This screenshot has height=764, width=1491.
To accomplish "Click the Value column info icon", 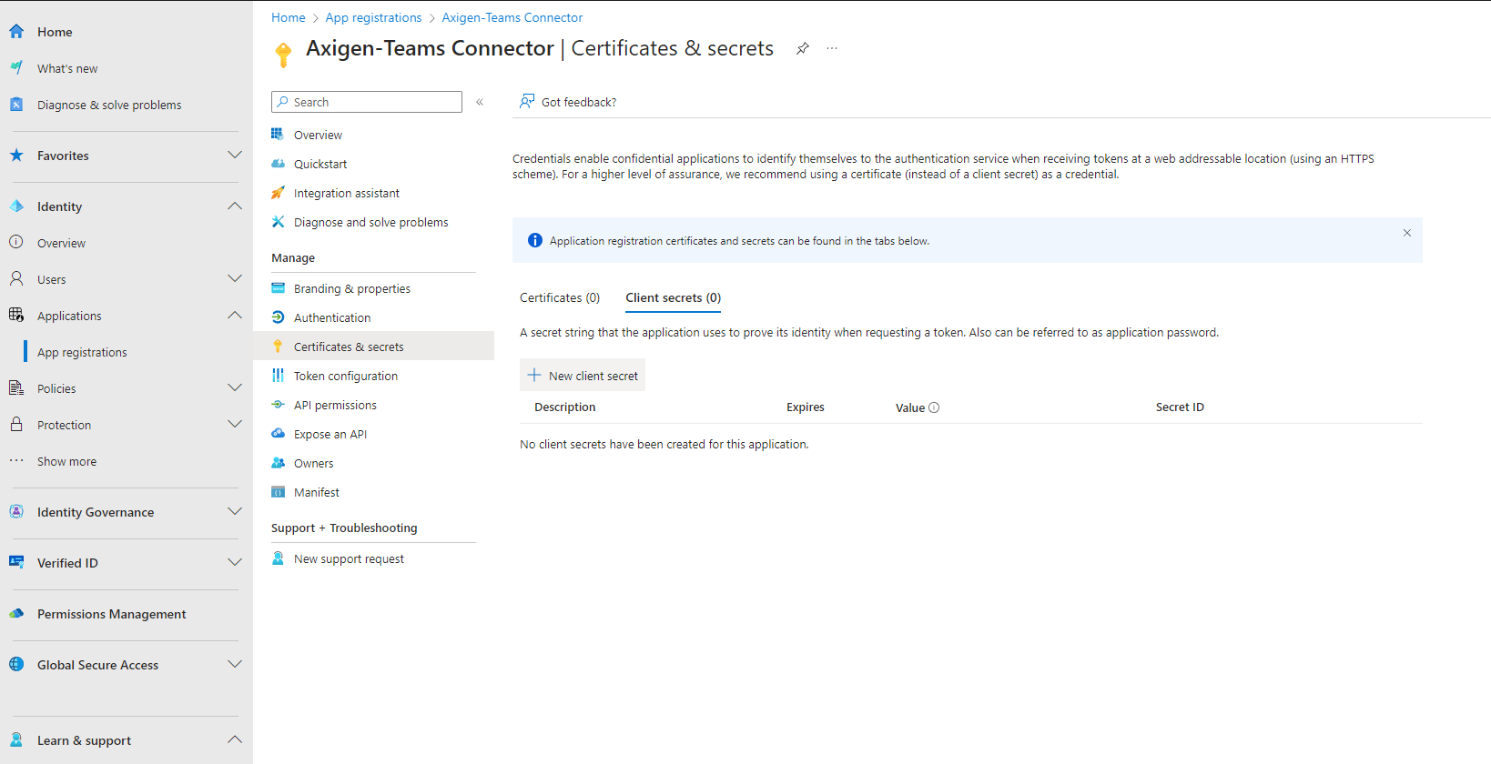I will (934, 407).
